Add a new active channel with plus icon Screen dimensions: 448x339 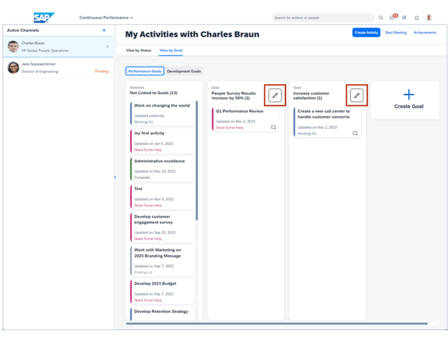104,31
